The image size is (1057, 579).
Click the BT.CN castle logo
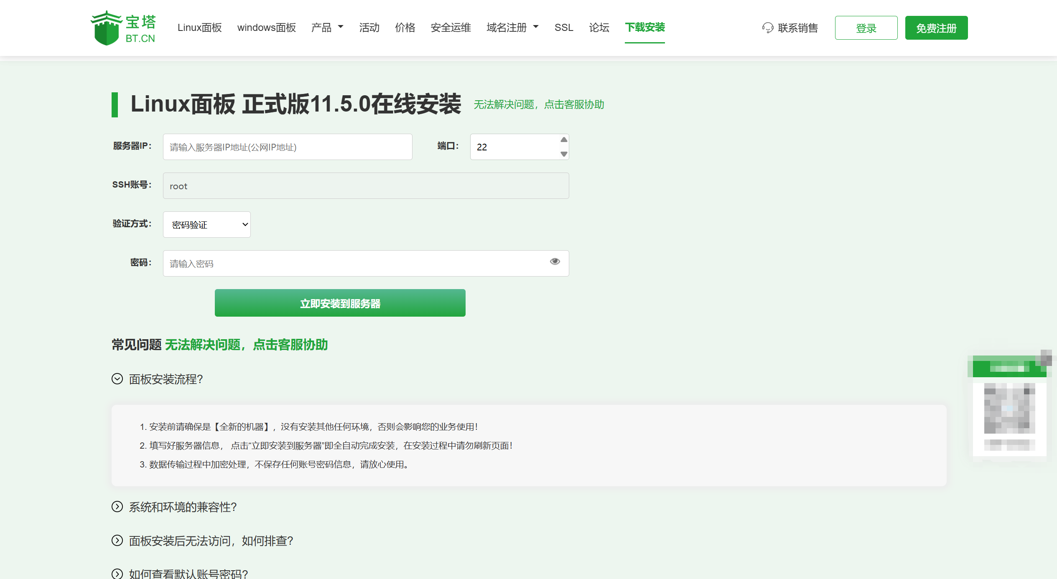pyautogui.click(x=107, y=28)
